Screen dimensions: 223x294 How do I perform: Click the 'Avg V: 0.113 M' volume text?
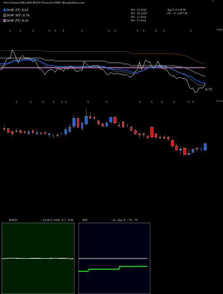coord(176,10)
